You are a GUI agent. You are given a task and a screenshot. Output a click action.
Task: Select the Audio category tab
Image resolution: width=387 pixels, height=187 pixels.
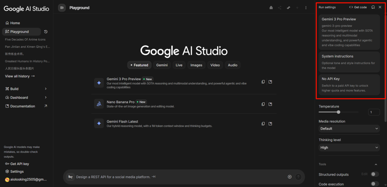click(233, 65)
